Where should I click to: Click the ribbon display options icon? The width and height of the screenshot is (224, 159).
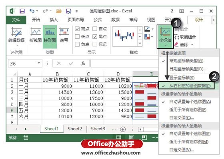(182, 11)
